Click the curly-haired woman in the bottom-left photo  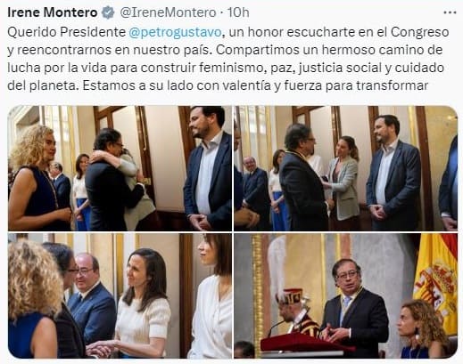click(33, 298)
